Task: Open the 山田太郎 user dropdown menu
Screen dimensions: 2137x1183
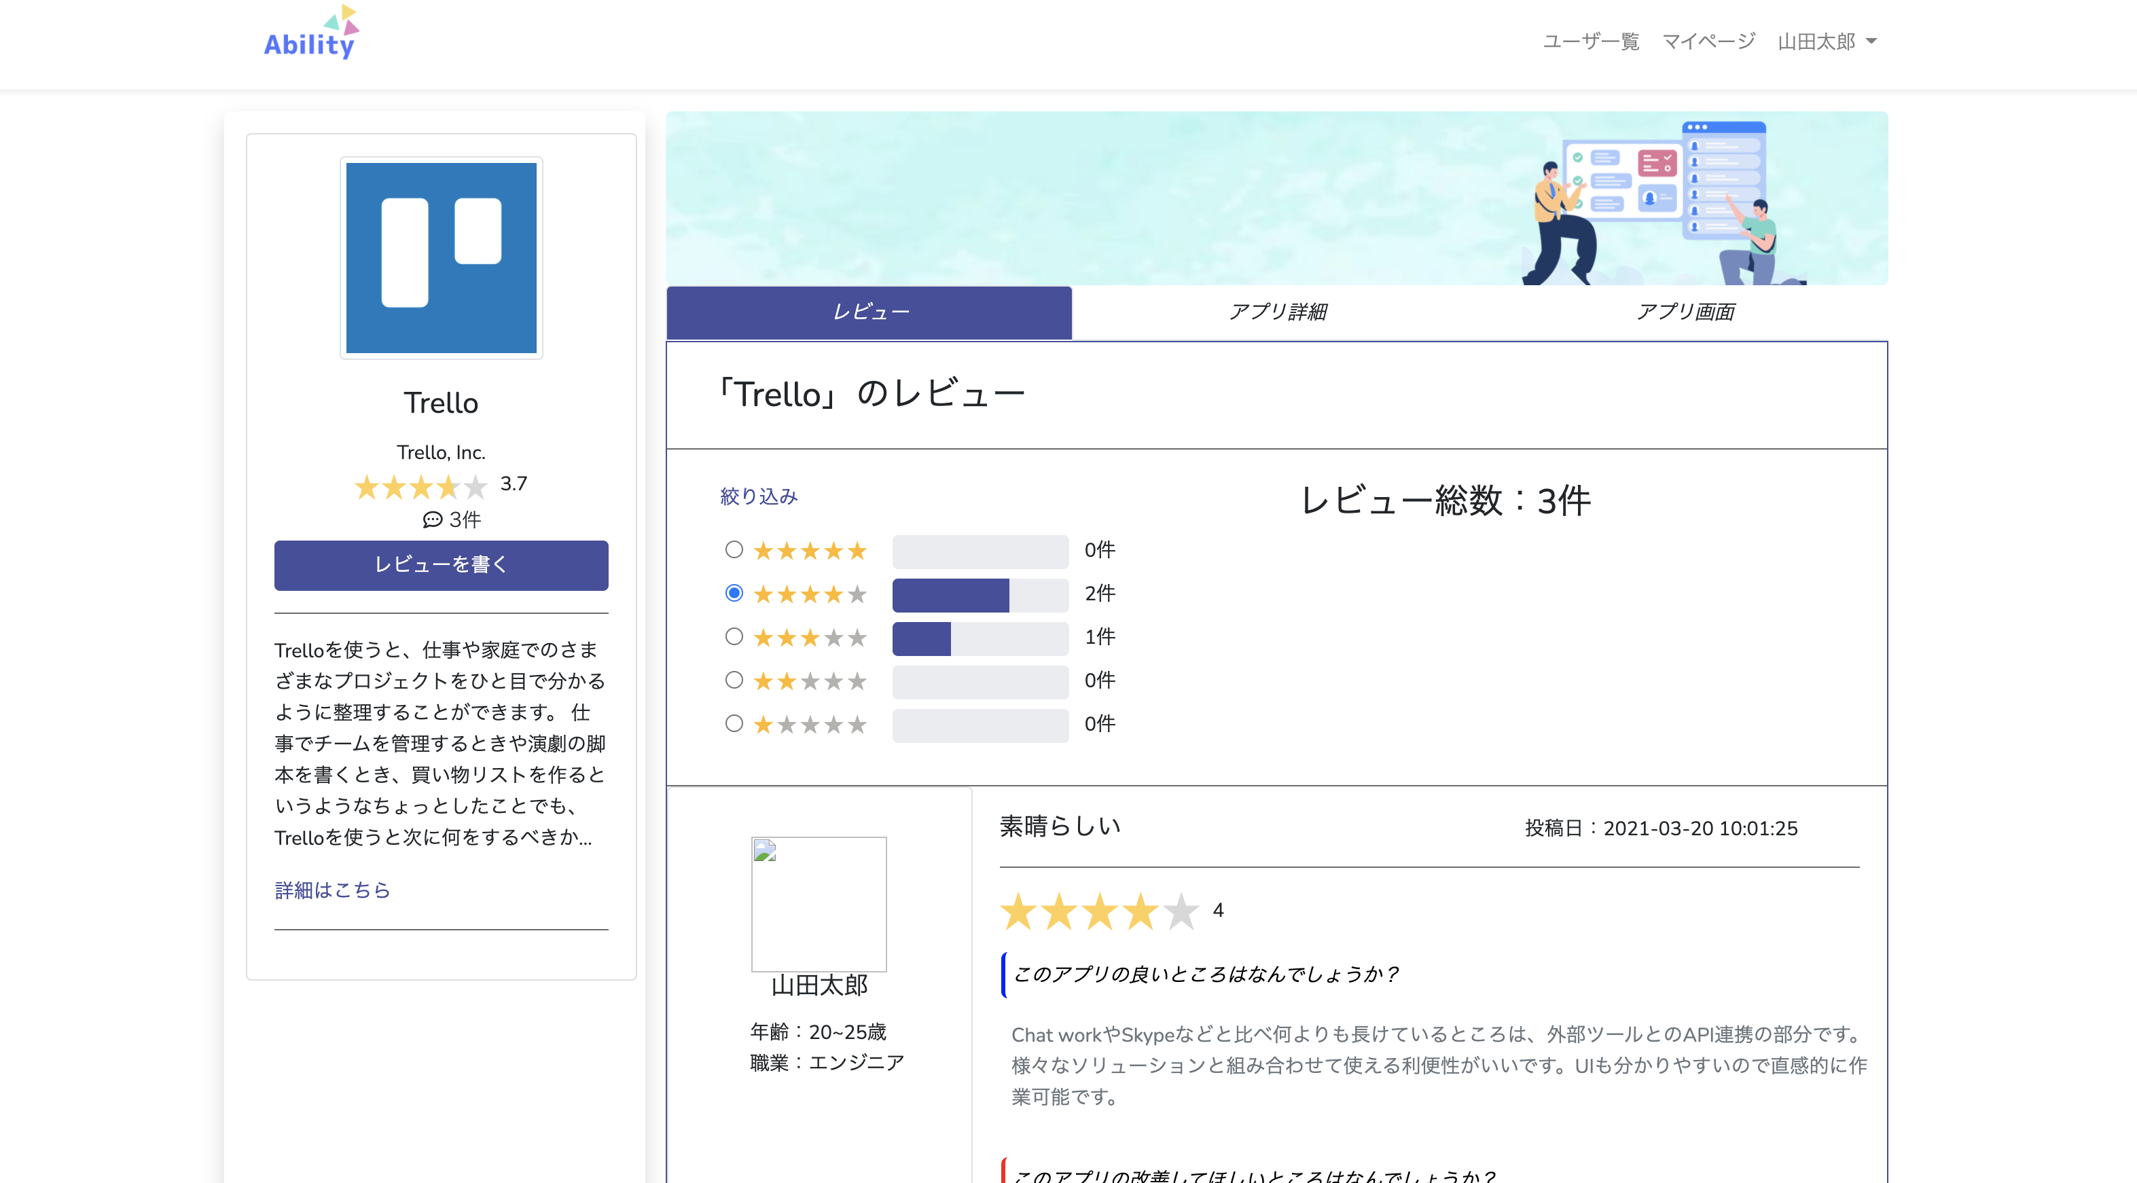Action: coord(1827,41)
